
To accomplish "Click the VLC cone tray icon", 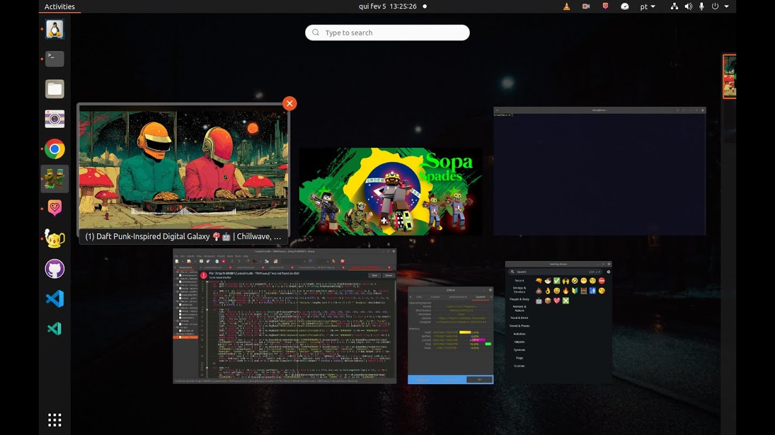I will (x=566, y=7).
